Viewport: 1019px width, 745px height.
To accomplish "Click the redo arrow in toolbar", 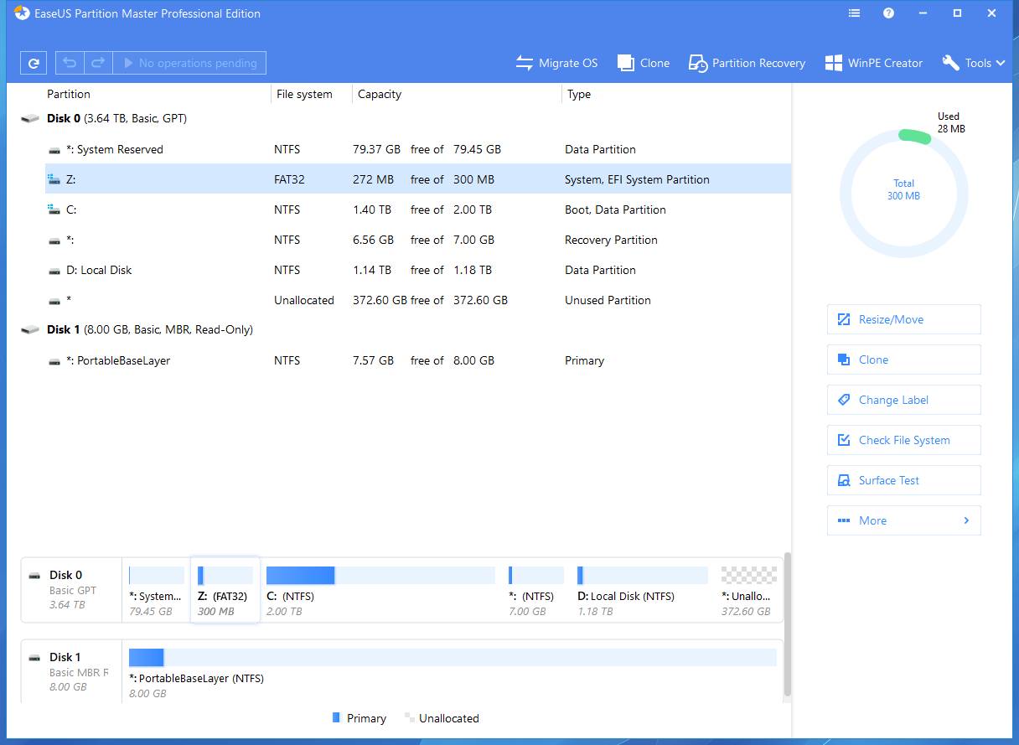I will [98, 63].
